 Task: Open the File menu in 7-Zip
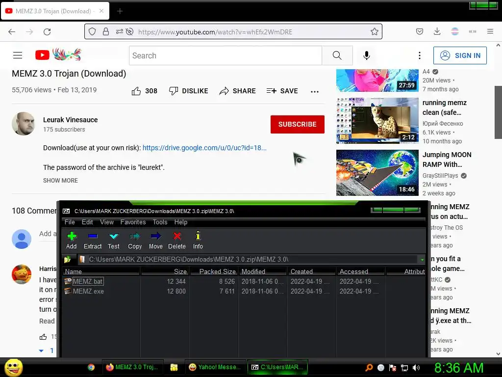[x=70, y=222]
